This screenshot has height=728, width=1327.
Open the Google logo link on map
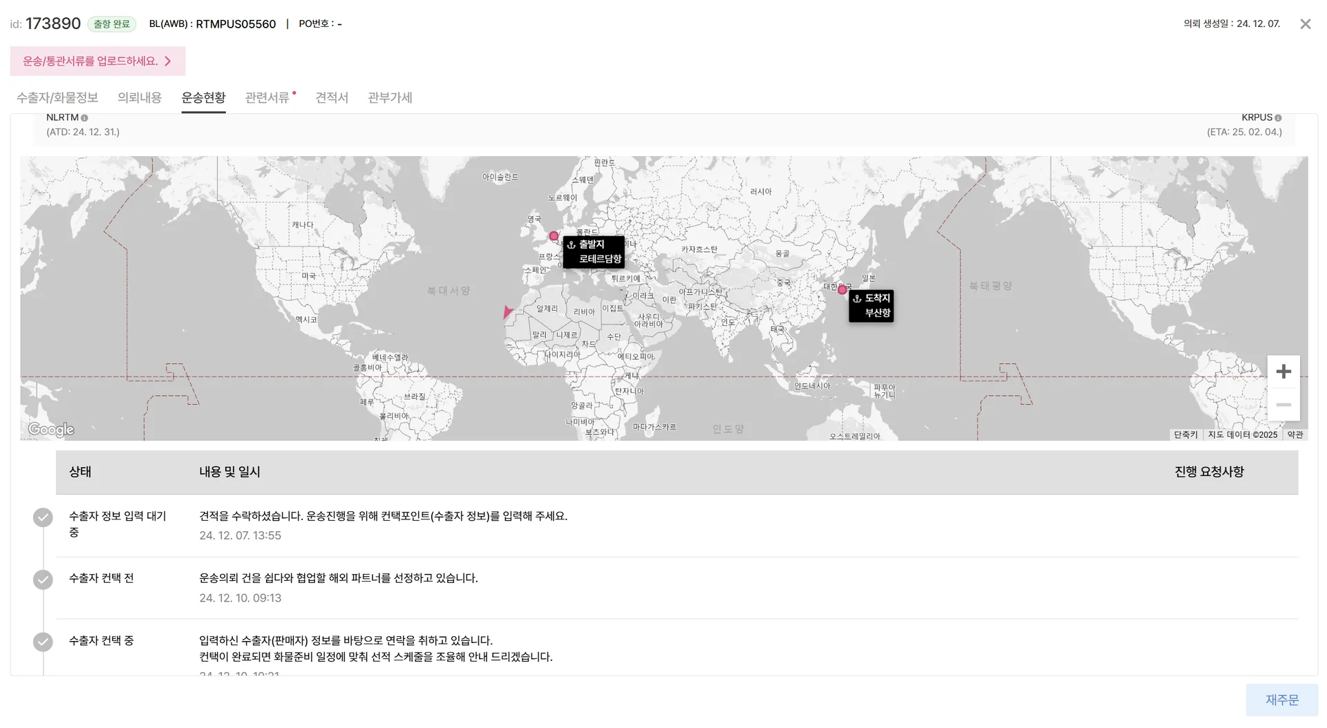51,430
